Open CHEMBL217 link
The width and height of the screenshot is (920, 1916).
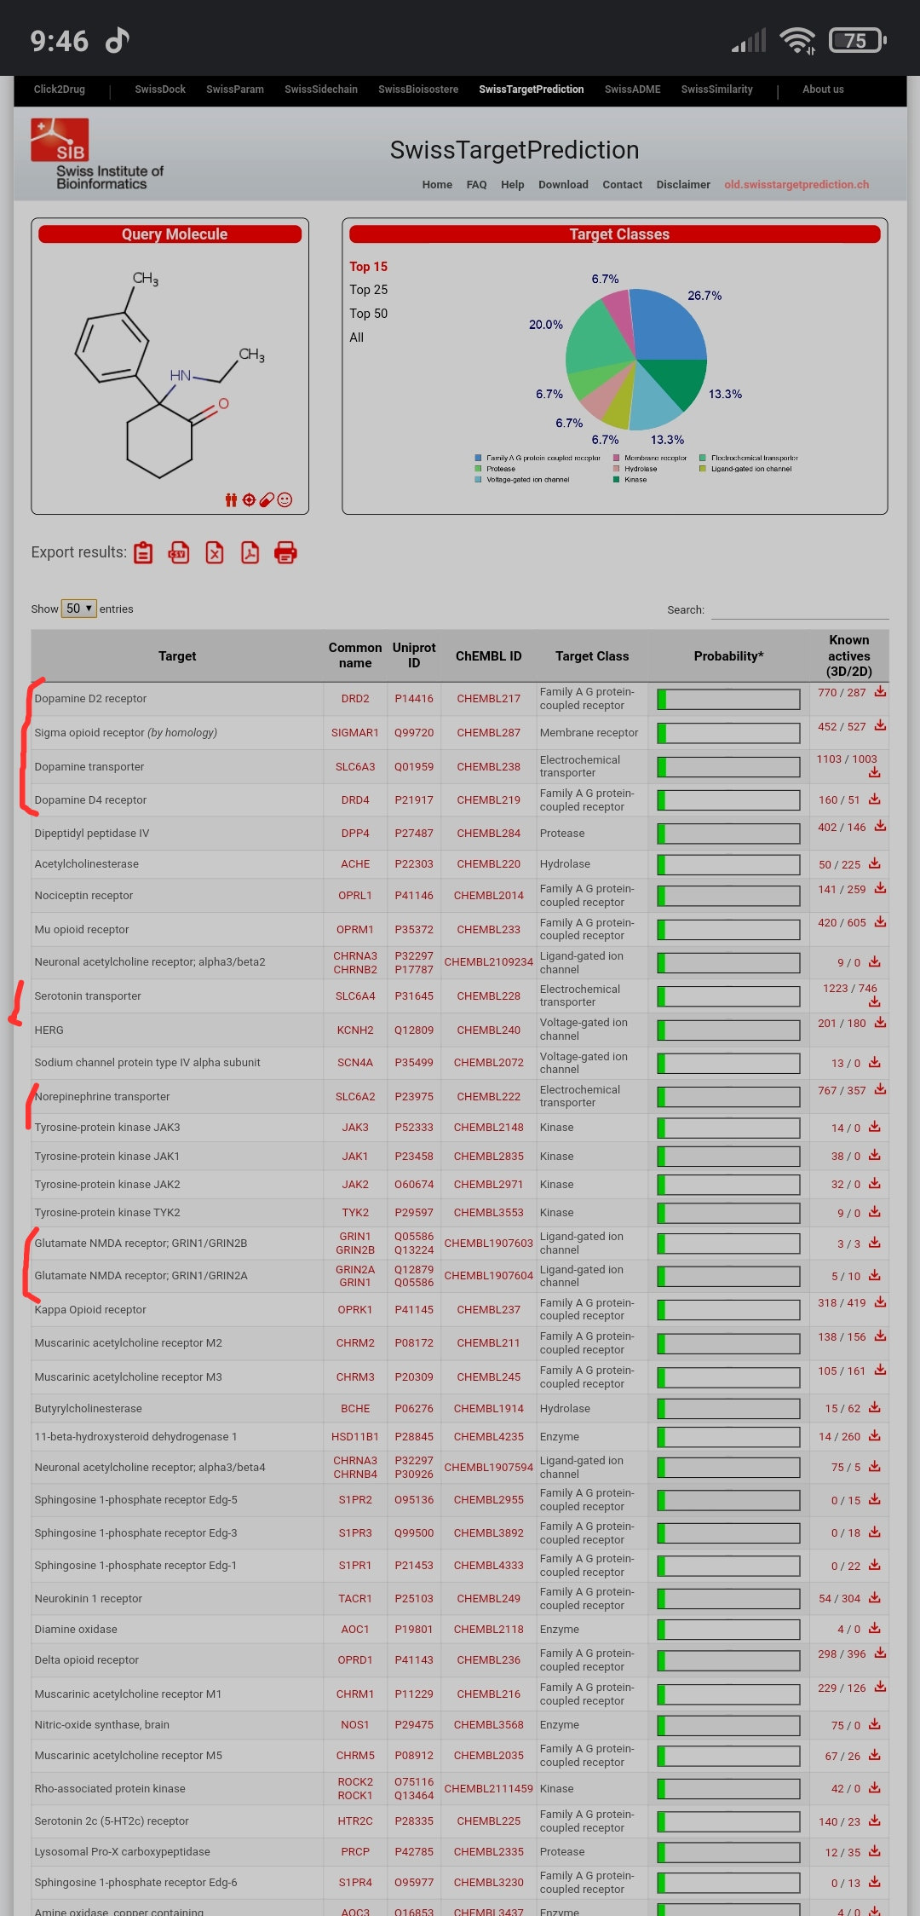(x=488, y=699)
